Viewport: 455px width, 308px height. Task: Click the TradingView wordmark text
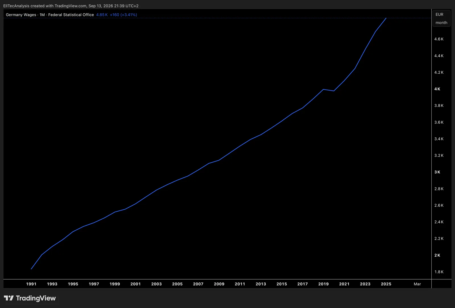36,298
